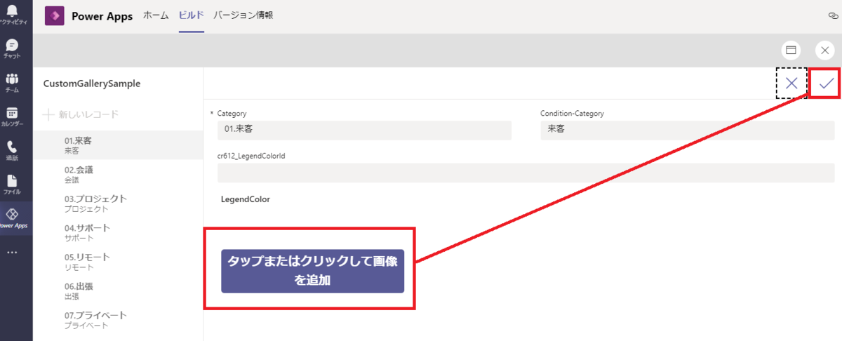Click the CustomGallerySample title
This screenshot has width=842, height=341.
click(x=92, y=83)
